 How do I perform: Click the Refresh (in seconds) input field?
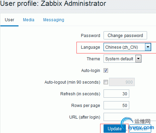tap(116, 94)
